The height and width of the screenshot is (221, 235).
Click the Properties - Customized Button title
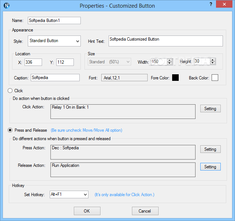pos(117,6)
